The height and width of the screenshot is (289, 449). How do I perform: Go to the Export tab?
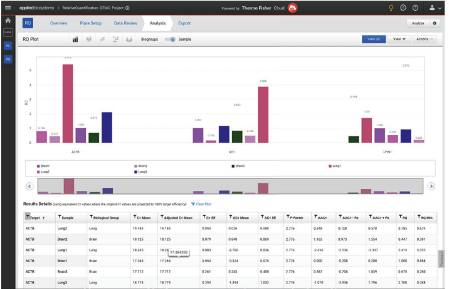point(184,23)
